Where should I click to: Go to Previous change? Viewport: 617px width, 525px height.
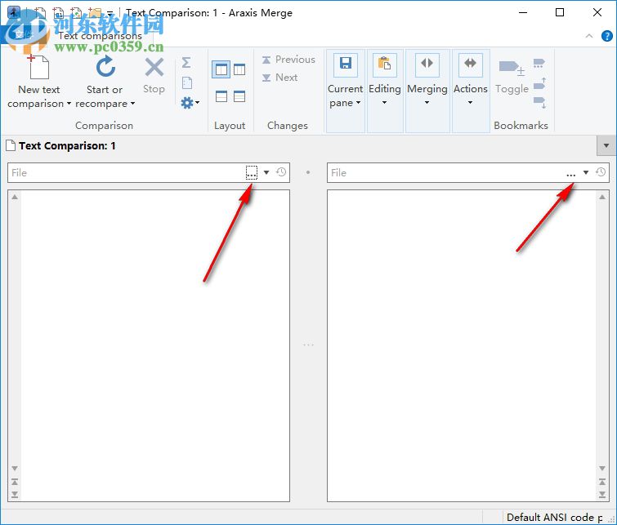click(x=288, y=60)
